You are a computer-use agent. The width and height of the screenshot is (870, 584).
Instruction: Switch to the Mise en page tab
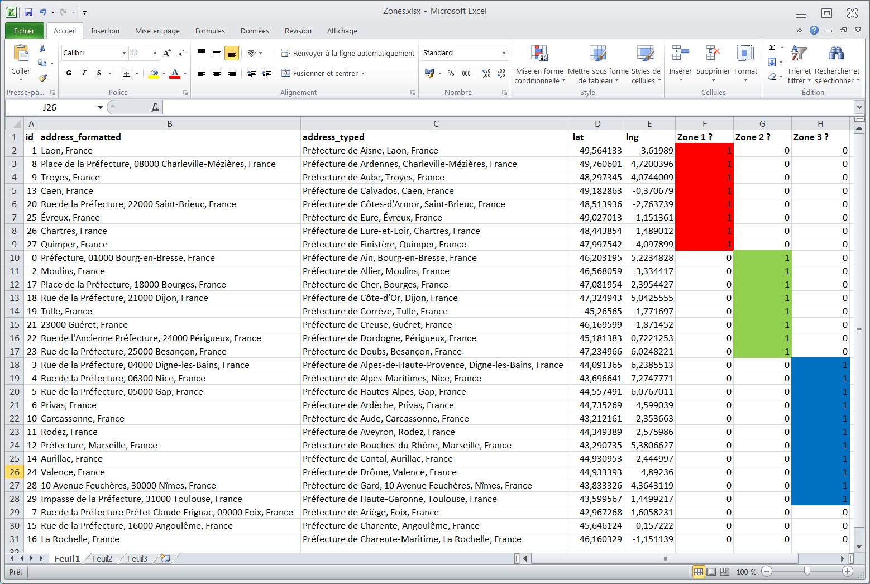[157, 31]
